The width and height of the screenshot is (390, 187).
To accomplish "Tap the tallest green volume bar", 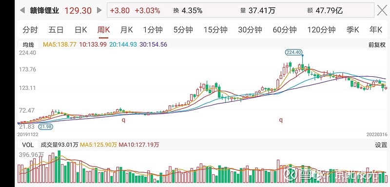I will click(x=59, y=167).
